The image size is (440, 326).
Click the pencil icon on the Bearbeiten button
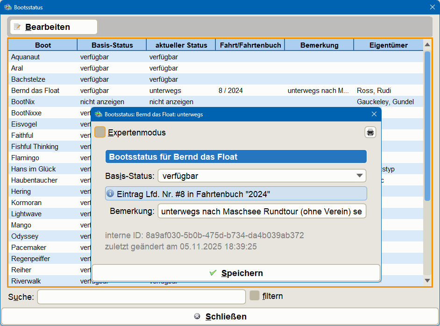[x=17, y=27]
